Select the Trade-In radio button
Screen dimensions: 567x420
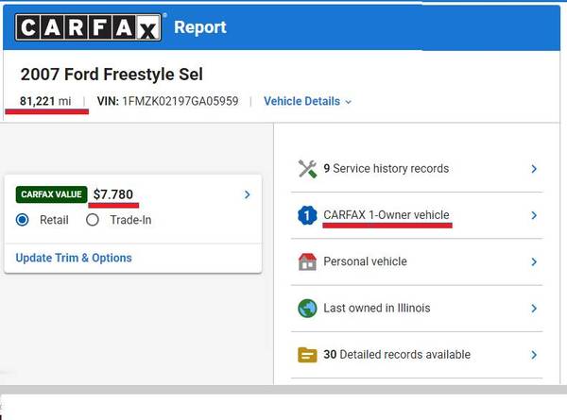click(93, 220)
